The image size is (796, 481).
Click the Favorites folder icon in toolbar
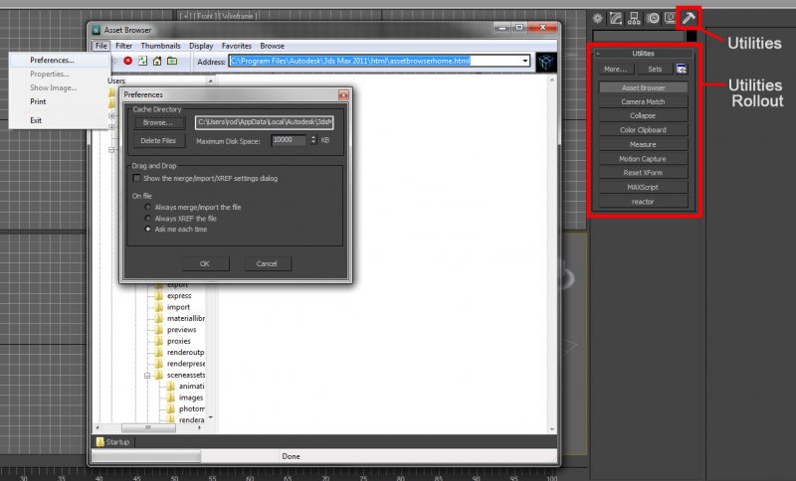pyautogui.click(x=172, y=61)
